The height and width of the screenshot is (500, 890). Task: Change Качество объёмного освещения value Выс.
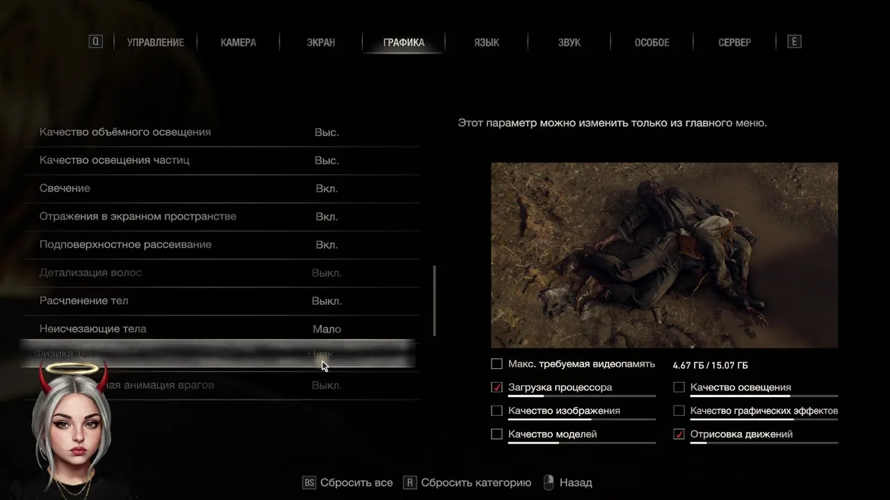[x=327, y=132]
